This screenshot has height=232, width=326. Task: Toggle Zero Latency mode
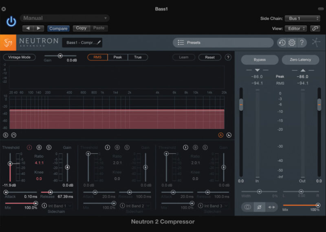300,60
